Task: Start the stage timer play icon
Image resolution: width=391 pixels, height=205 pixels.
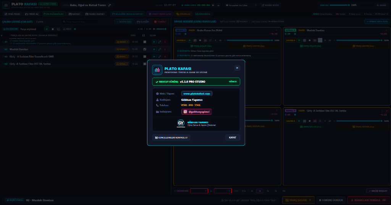Action: pos(213,5)
